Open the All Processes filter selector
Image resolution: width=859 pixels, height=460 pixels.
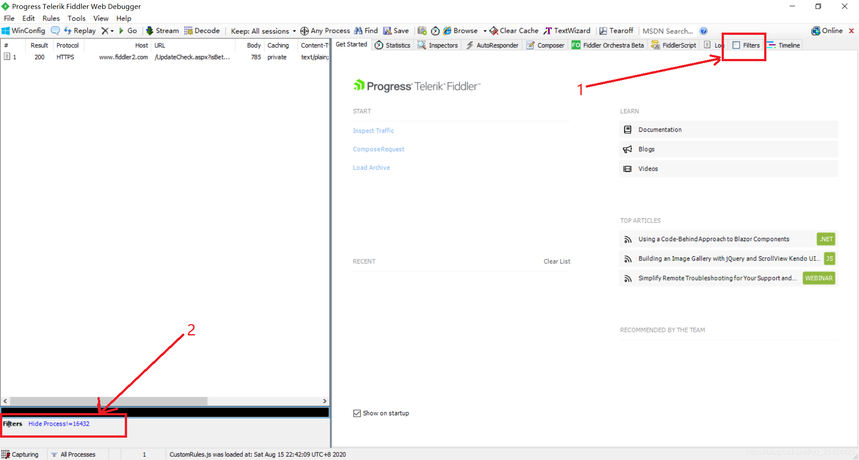point(73,454)
